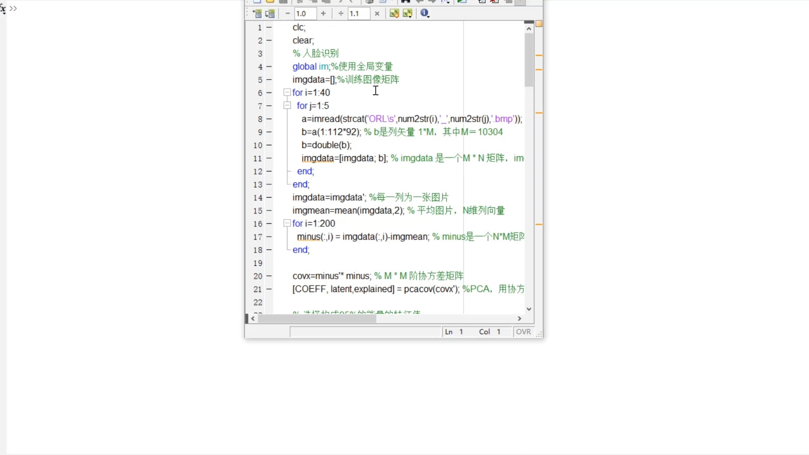The image size is (809, 455).
Task: Click third orange warning marker in message bar
Action: [539, 113]
